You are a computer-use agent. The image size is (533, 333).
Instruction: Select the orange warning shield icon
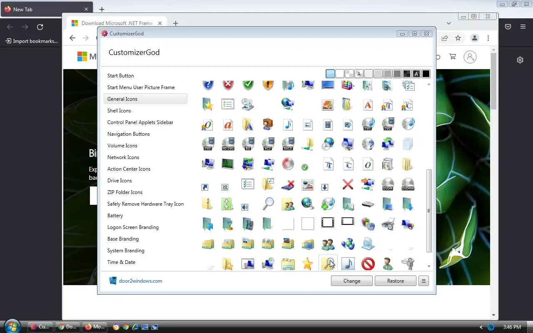click(268, 85)
